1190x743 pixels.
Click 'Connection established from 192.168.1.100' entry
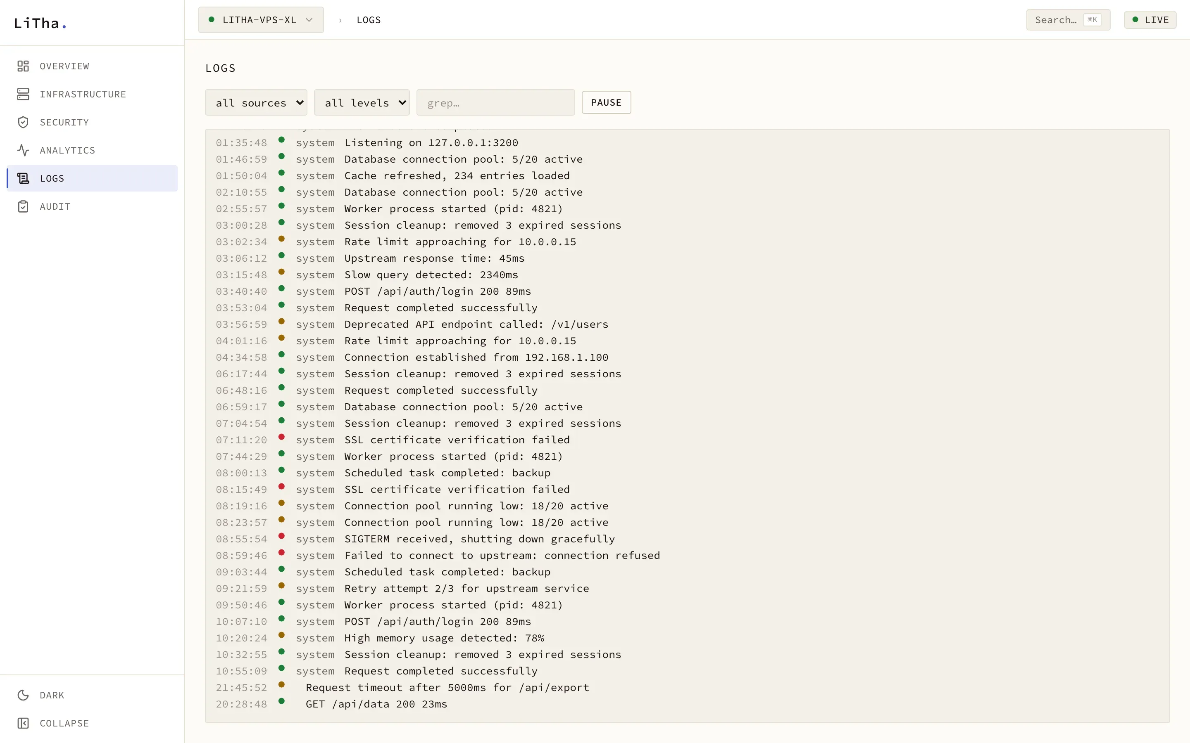(476, 357)
